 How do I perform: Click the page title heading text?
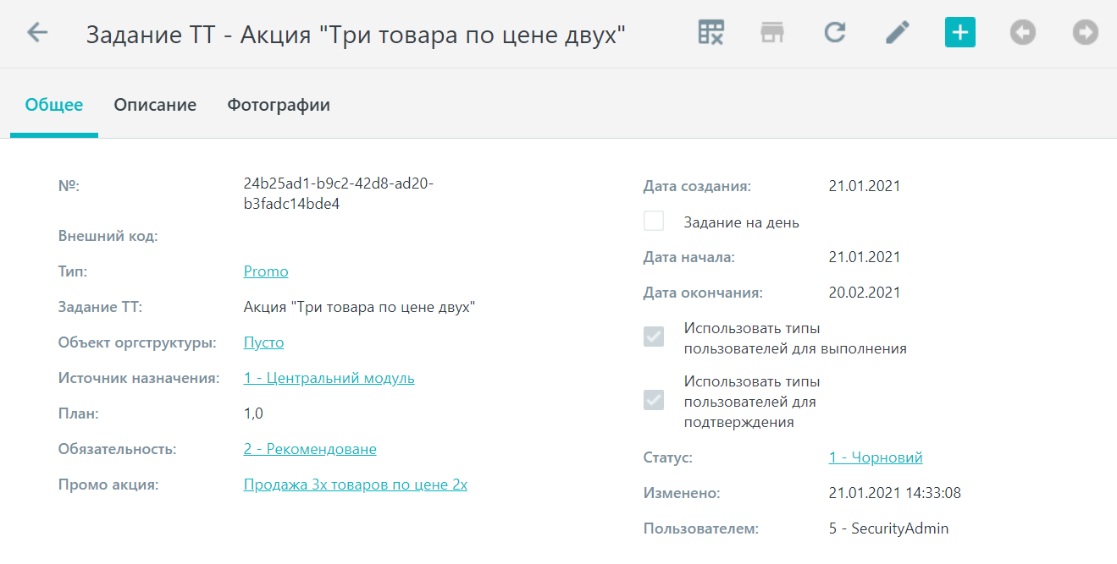356,35
